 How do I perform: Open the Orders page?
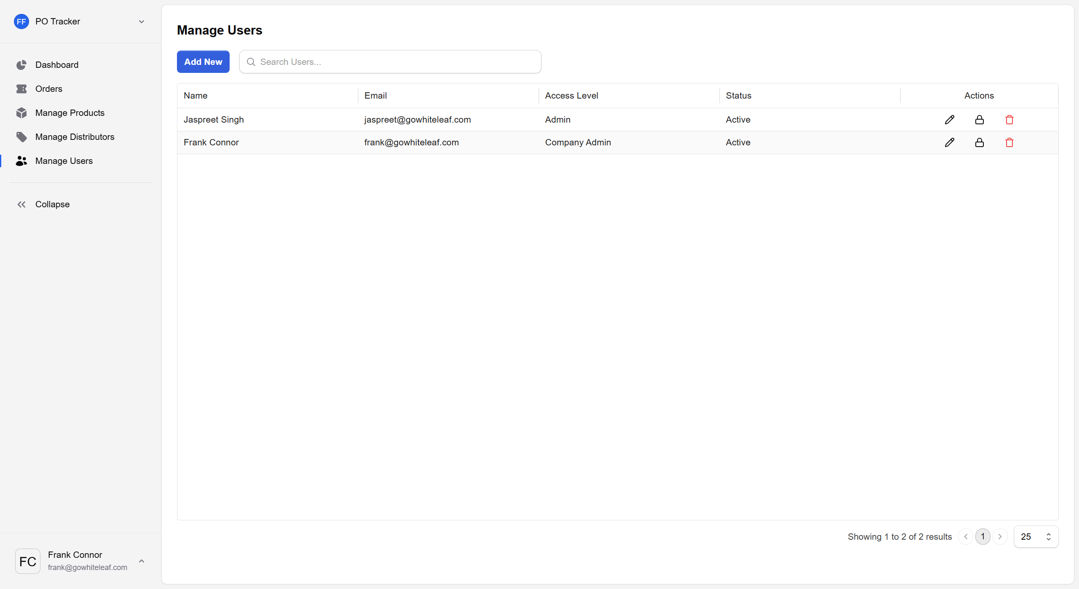pos(48,89)
